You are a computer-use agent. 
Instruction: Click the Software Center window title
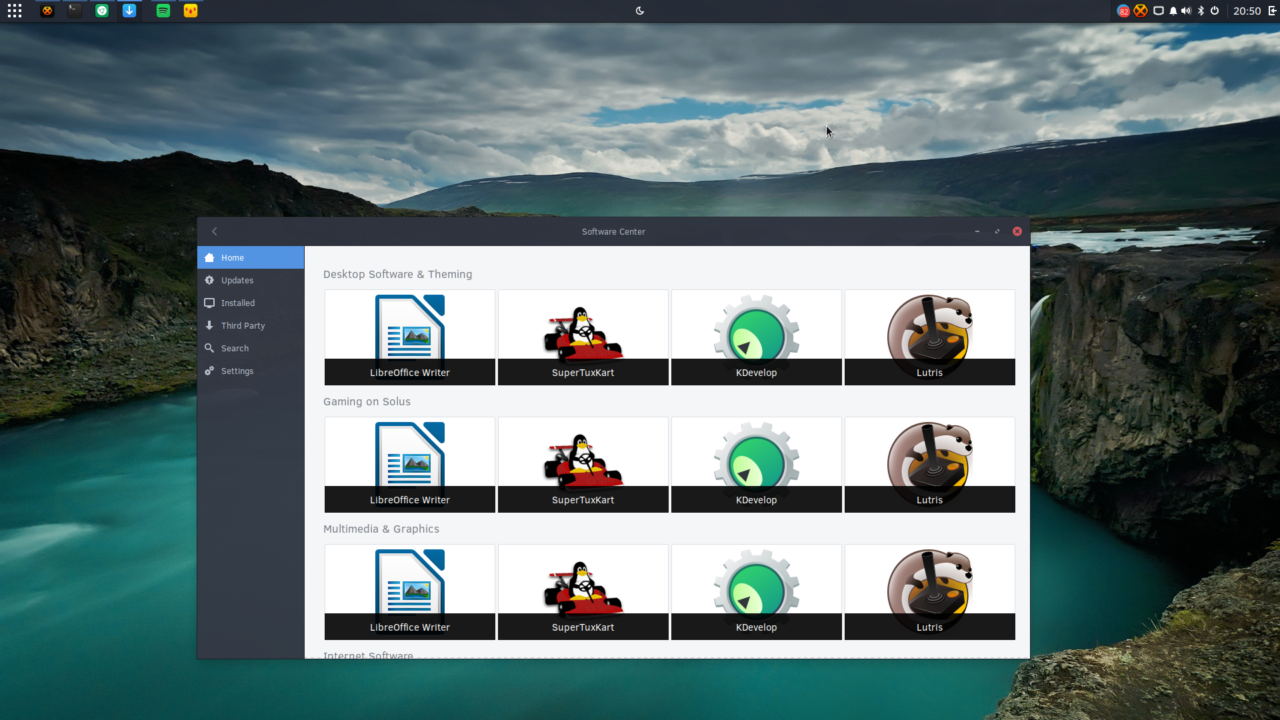pos(613,231)
